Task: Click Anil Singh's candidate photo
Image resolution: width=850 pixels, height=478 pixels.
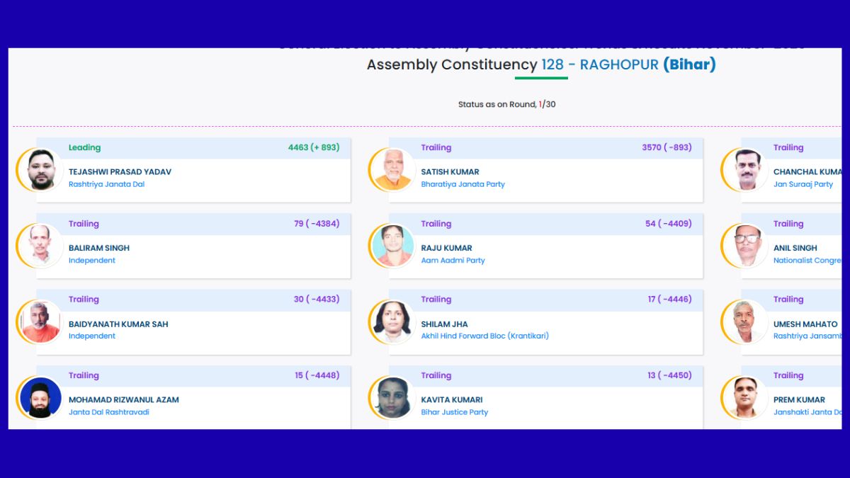Action: 746,246
